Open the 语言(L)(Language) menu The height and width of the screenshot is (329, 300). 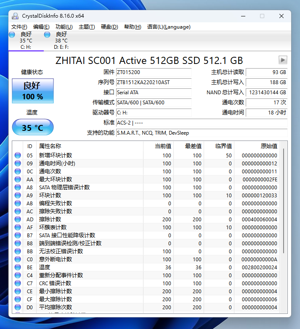(x=169, y=27)
